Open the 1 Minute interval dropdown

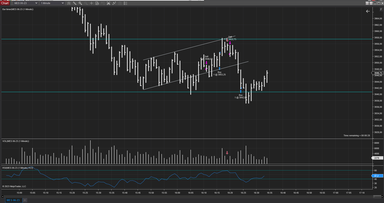pos(53,3)
